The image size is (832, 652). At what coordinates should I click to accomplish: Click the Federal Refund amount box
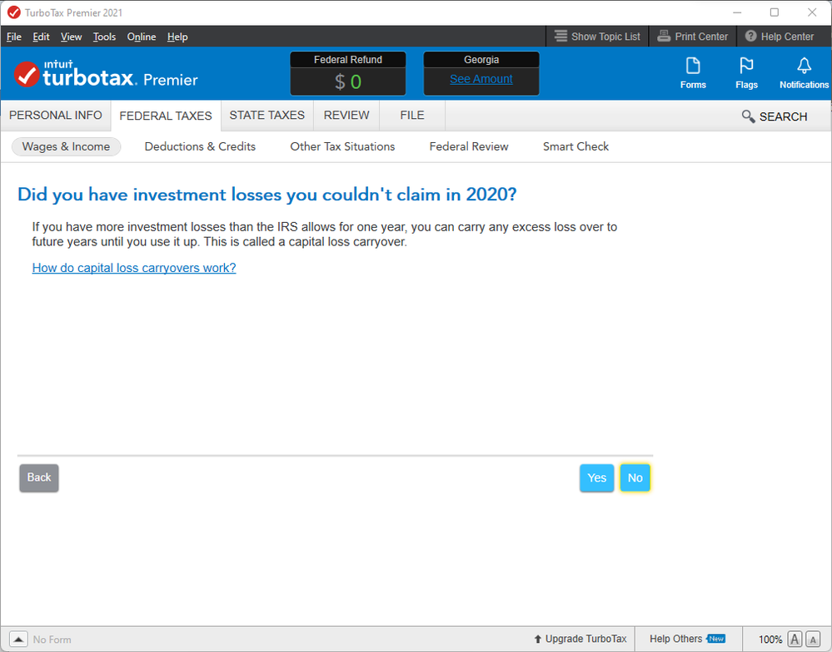point(348,74)
